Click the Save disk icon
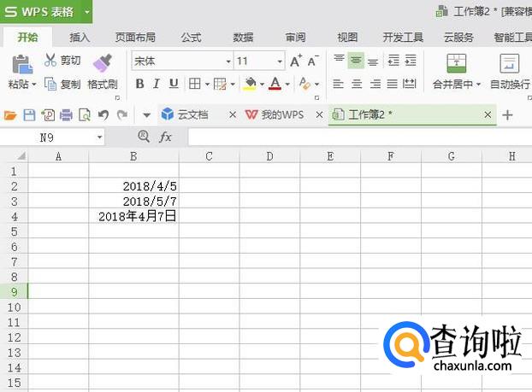This screenshot has width=532, height=392. pyautogui.click(x=29, y=115)
